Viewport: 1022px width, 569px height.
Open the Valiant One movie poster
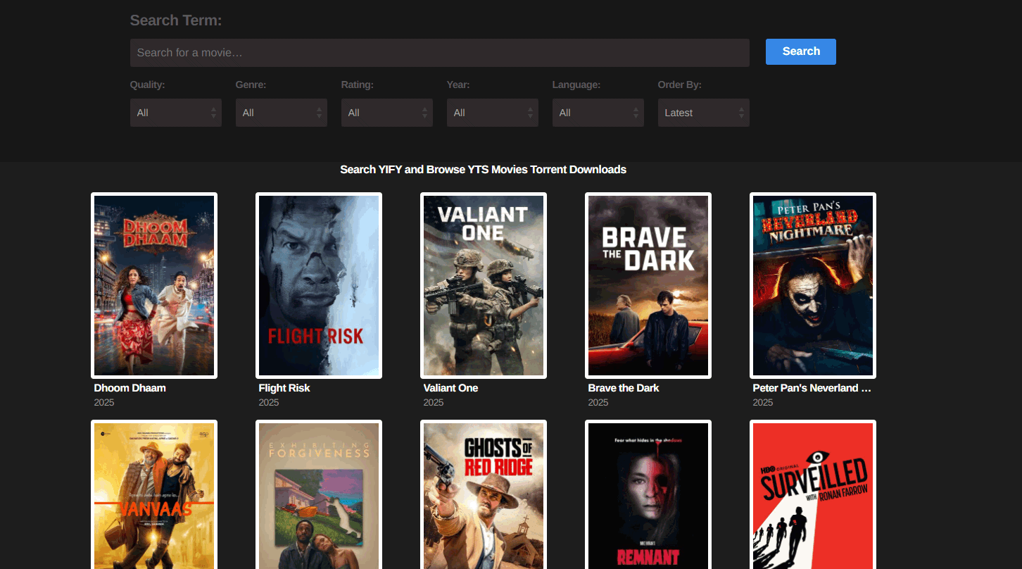[x=484, y=285]
